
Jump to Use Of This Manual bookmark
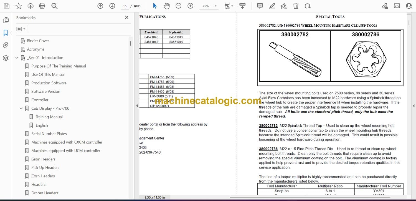48,74
